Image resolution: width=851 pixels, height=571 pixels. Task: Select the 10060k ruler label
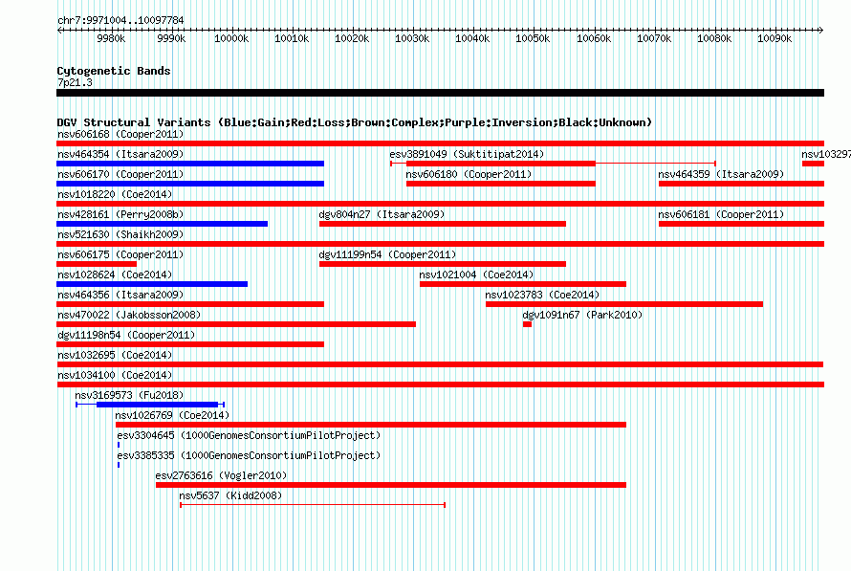(x=593, y=38)
